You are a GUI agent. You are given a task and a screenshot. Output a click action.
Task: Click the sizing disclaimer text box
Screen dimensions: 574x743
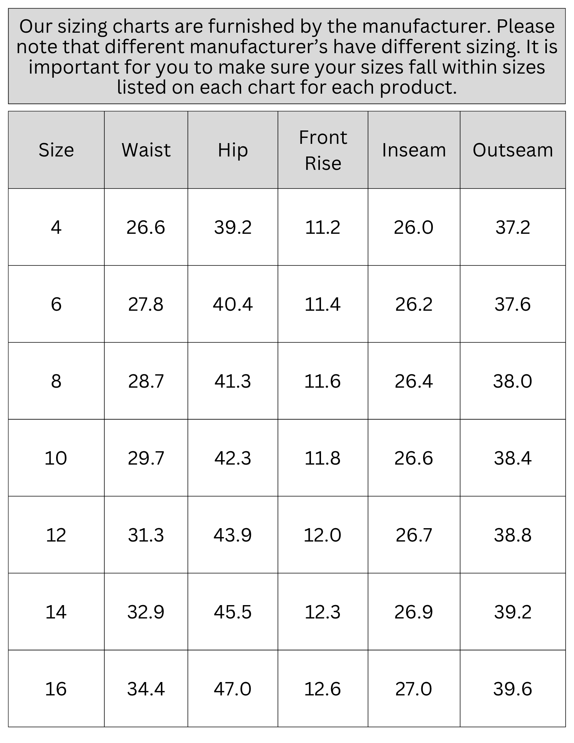287,56
